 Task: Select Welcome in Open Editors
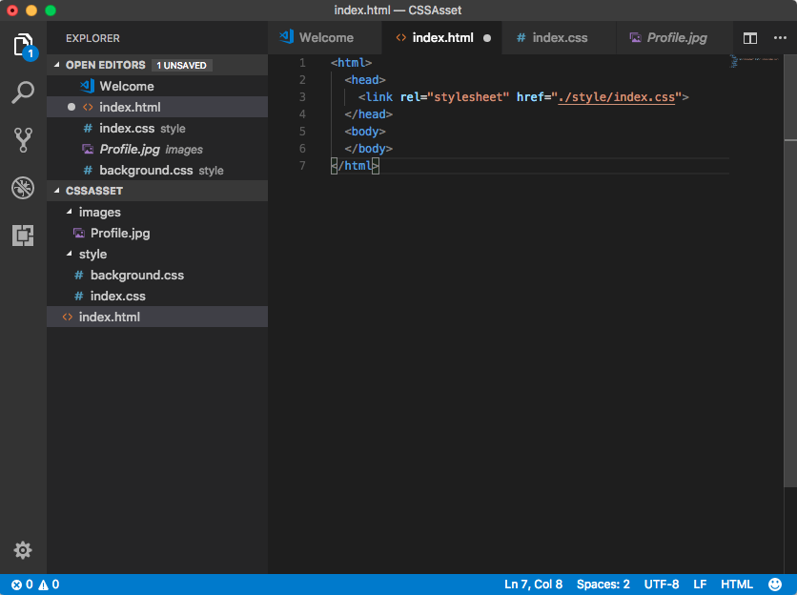[x=157, y=86]
